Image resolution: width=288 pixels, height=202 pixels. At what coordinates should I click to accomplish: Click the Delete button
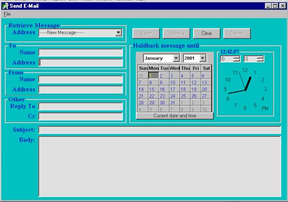(x=237, y=33)
